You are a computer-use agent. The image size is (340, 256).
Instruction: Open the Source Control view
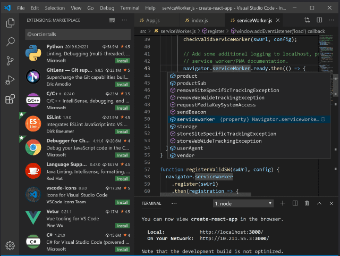(x=10, y=61)
